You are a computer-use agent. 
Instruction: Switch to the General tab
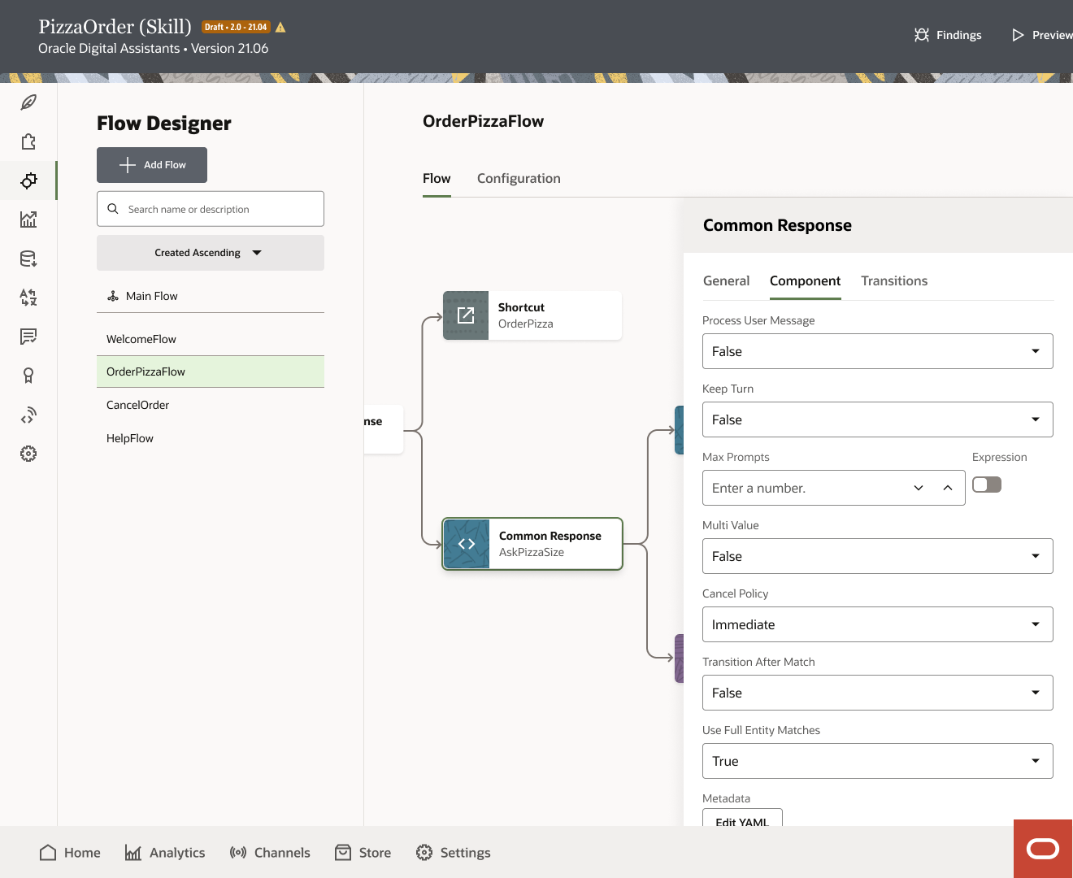(x=726, y=280)
